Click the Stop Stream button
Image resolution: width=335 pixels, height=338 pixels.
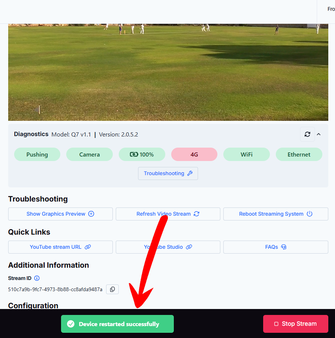point(296,324)
